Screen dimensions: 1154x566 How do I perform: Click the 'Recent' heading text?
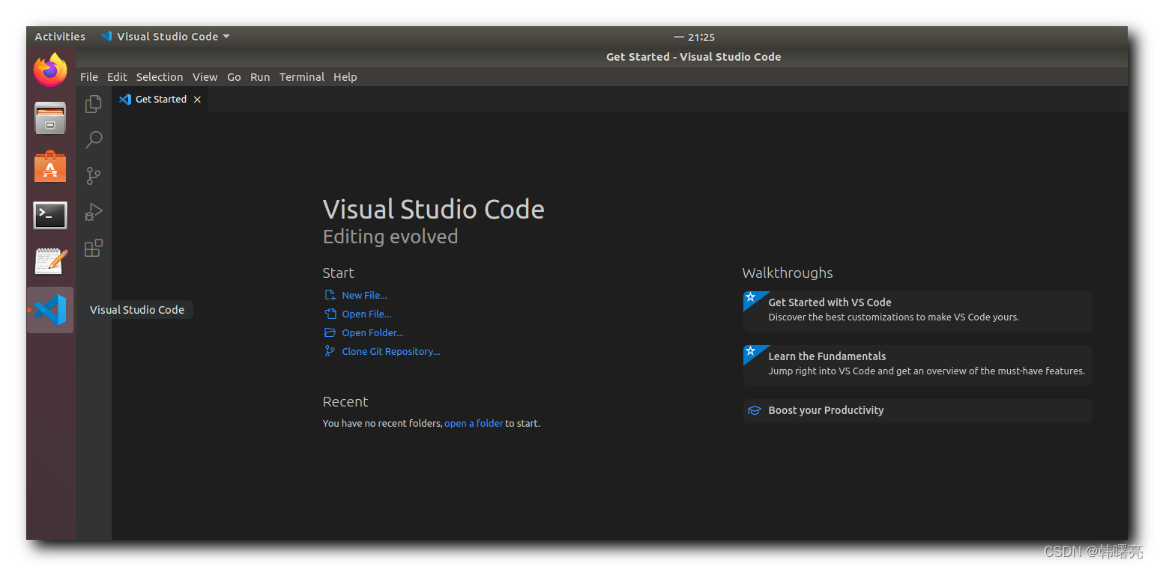345,402
